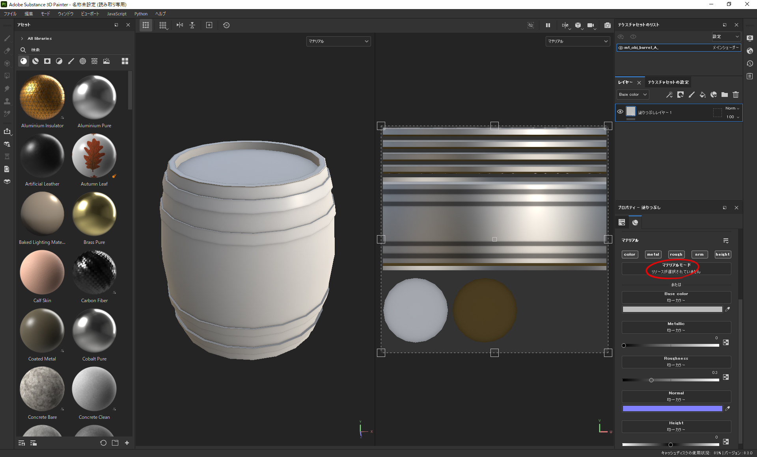The height and width of the screenshot is (457, 757).
Task: Click the Roughness slider track
Action: 671,380
